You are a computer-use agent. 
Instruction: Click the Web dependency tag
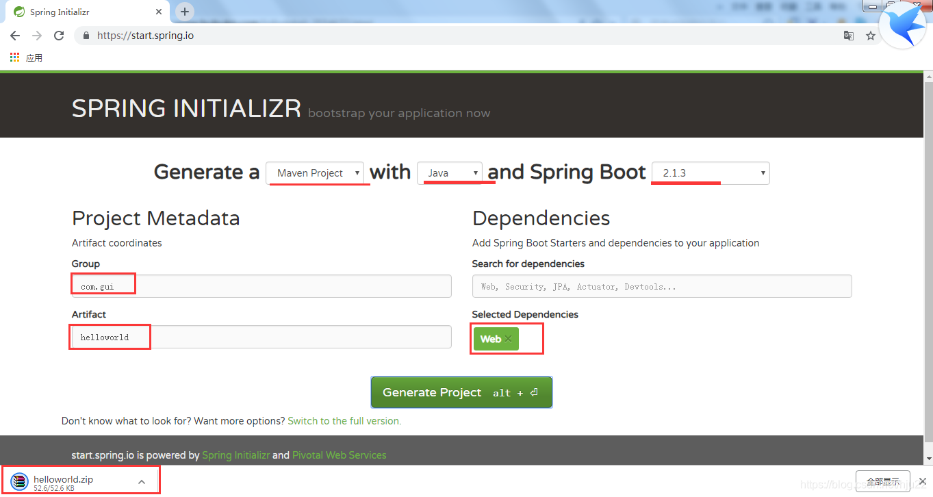click(496, 339)
